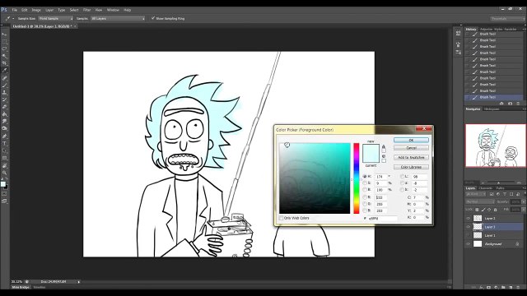527x296 pixels.
Task: Select the Zoom tool
Action: (4, 173)
